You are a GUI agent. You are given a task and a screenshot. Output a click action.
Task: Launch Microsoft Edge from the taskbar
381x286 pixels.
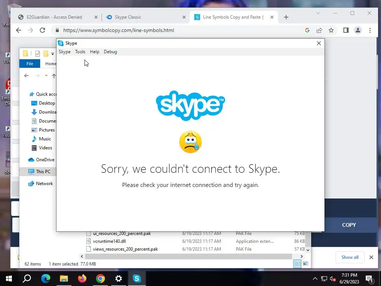(x=46, y=279)
